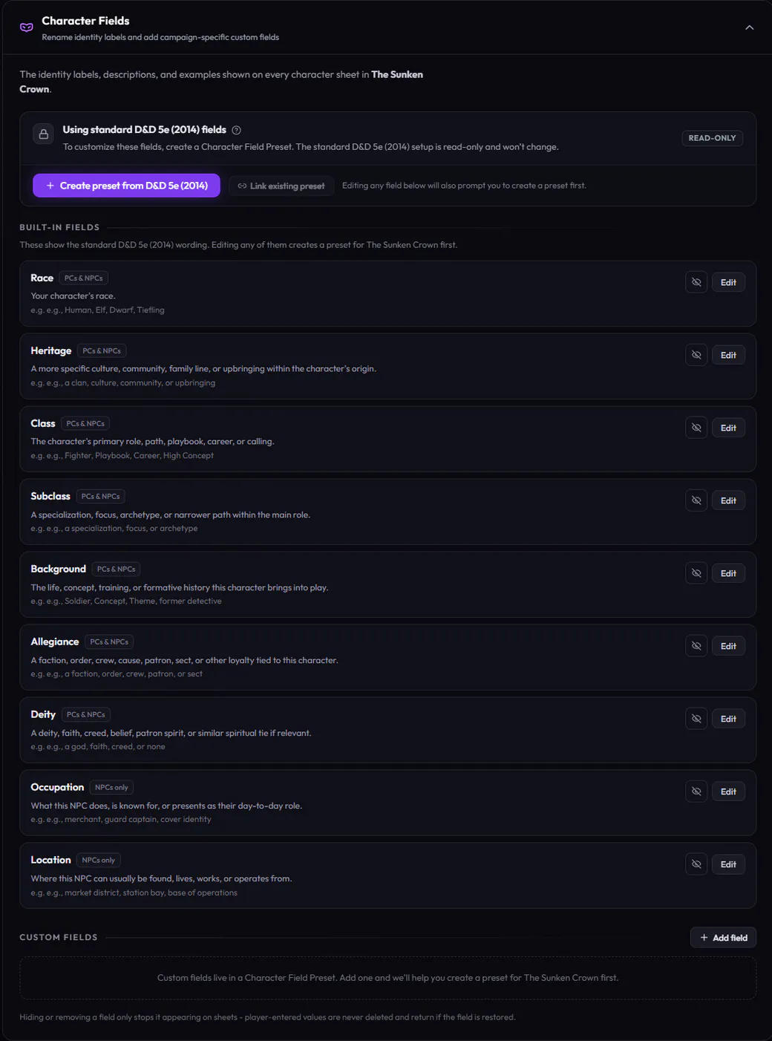The image size is (772, 1041).
Task: Click Link existing preset
Action: coord(281,186)
